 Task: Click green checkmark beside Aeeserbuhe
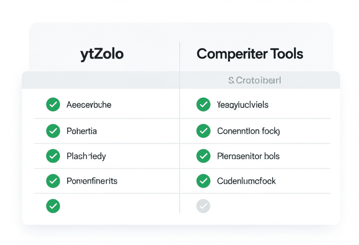pyautogui.click(x=53, y=105)
